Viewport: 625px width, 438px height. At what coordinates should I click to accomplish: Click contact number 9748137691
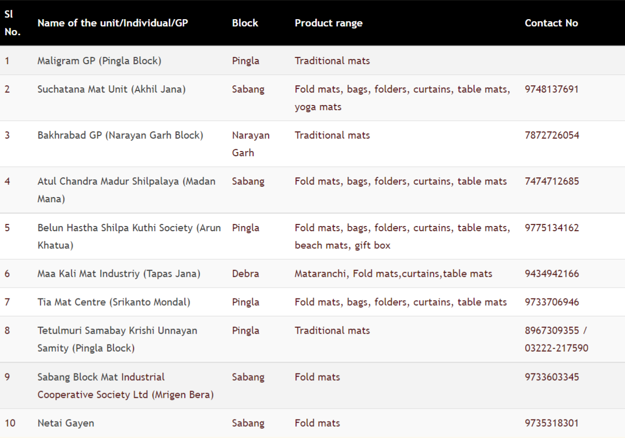(552, 89)
